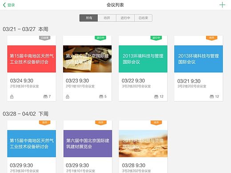The image size is (231, 173).
Task: Click 已结束 status badge on 03/24 card
Action: tap(45, 38)
